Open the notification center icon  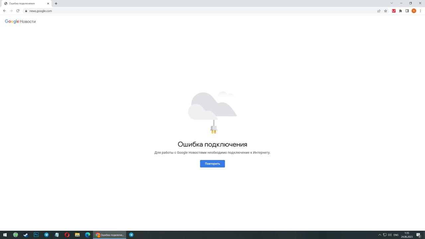[x=419, y=235]
